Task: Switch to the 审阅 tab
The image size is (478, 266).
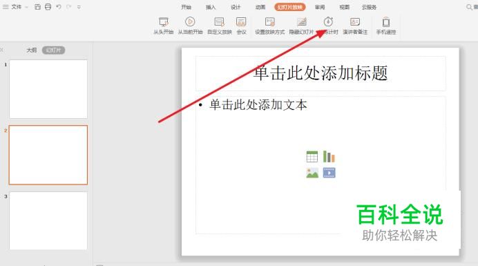Action: tap(320, 7)
